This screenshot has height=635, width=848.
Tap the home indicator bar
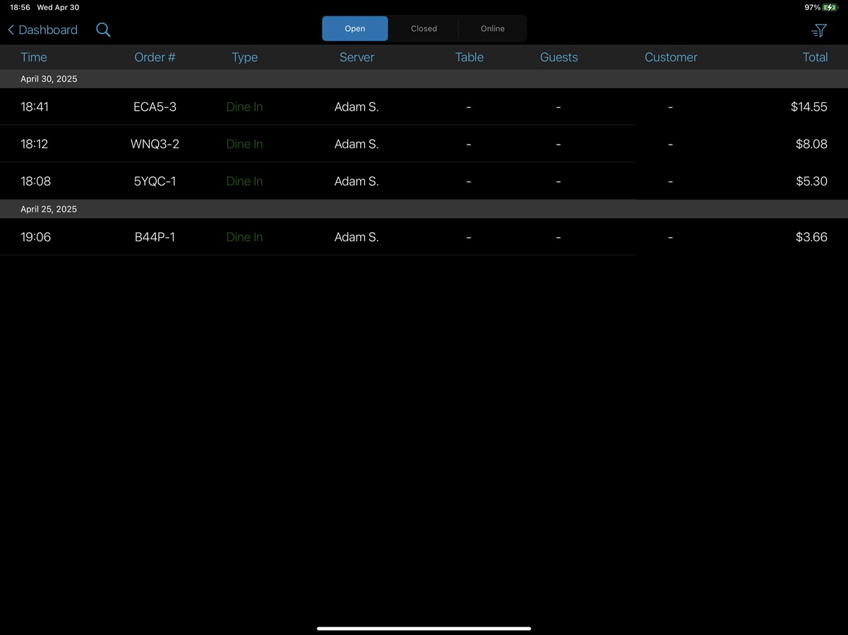pos(424,627)
